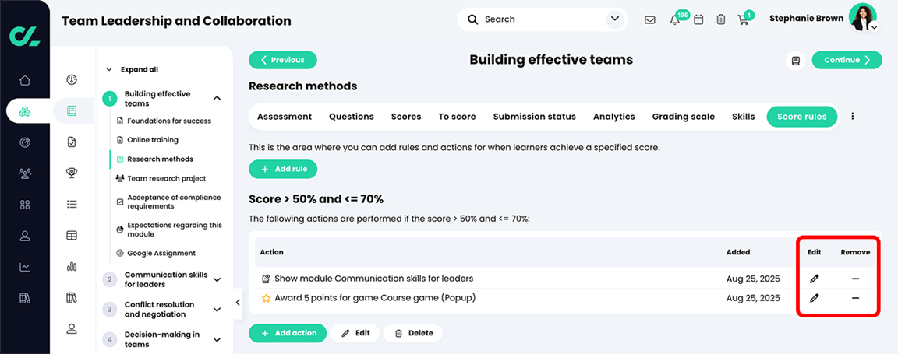
Task: Open the profile menu arrow on the avatar
Action: click(874, 27)
